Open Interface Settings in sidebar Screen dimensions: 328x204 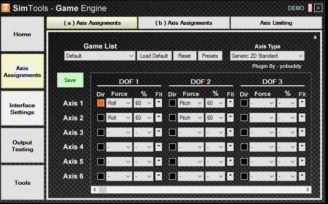point(23,109)
